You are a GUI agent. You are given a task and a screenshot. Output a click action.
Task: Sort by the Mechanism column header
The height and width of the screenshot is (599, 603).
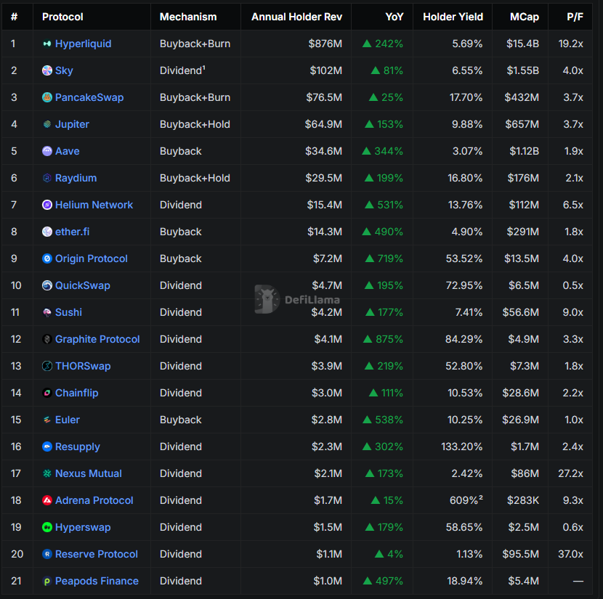(x=188, y=17)
